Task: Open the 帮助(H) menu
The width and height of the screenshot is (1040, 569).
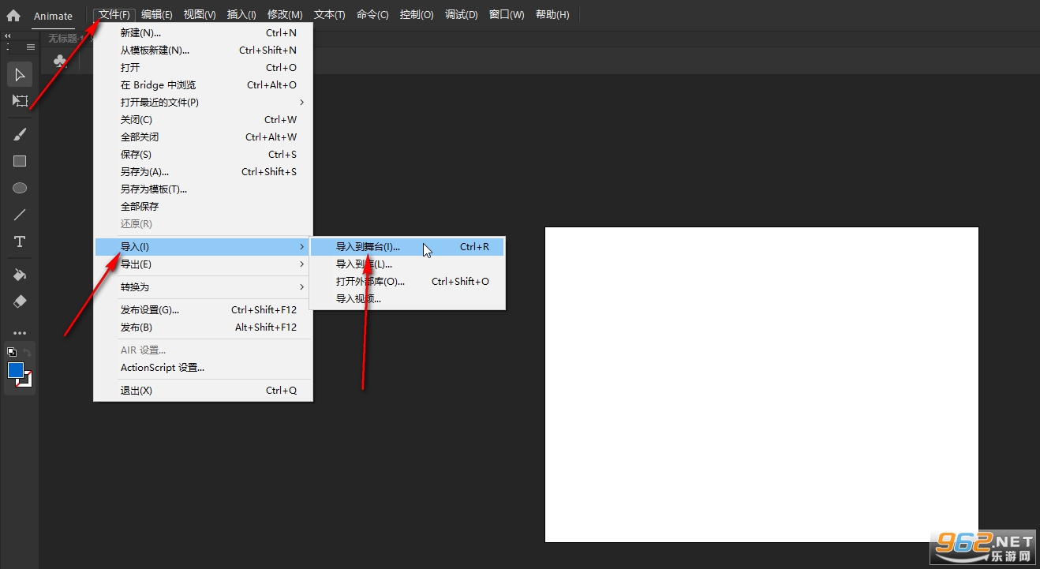Action: [552, 15]
